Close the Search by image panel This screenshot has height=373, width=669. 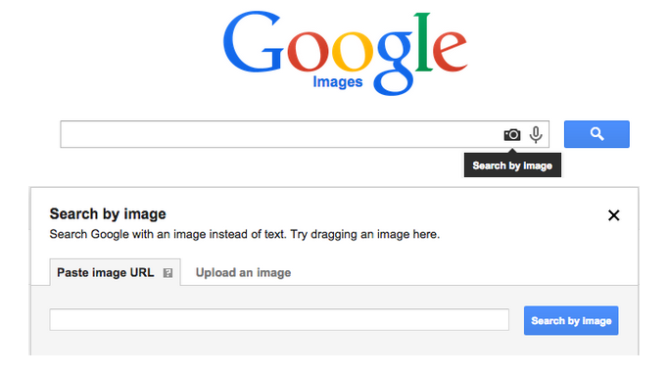[613, 215]
